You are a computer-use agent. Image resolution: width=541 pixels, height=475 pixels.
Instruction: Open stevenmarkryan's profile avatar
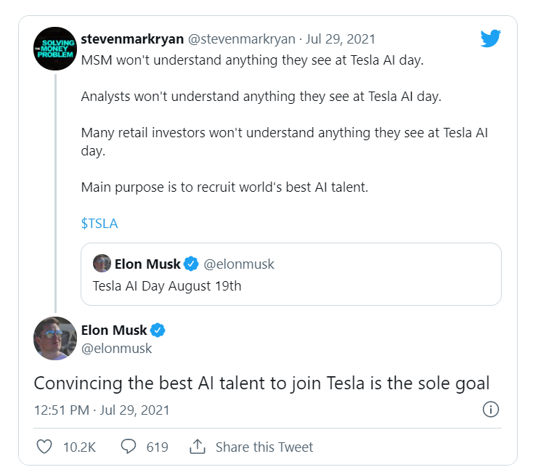[55, 49]
